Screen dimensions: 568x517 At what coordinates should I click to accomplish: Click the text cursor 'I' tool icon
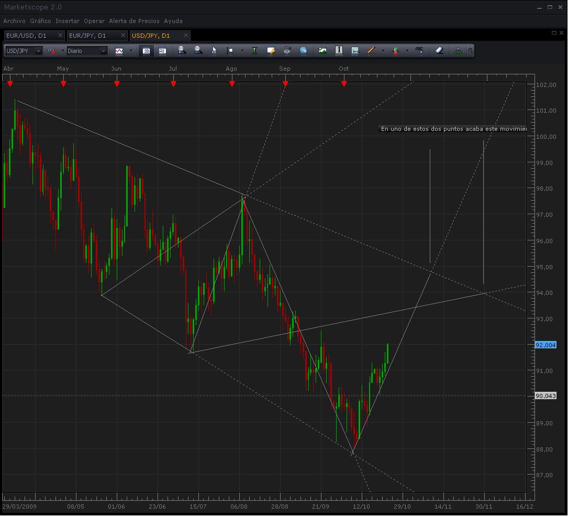click(339, 50)
